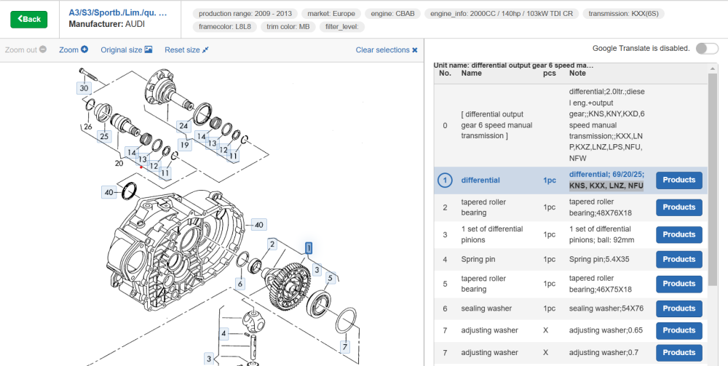
Task: Toggle the Google Translate switch
Action: (x=707, y=48)
